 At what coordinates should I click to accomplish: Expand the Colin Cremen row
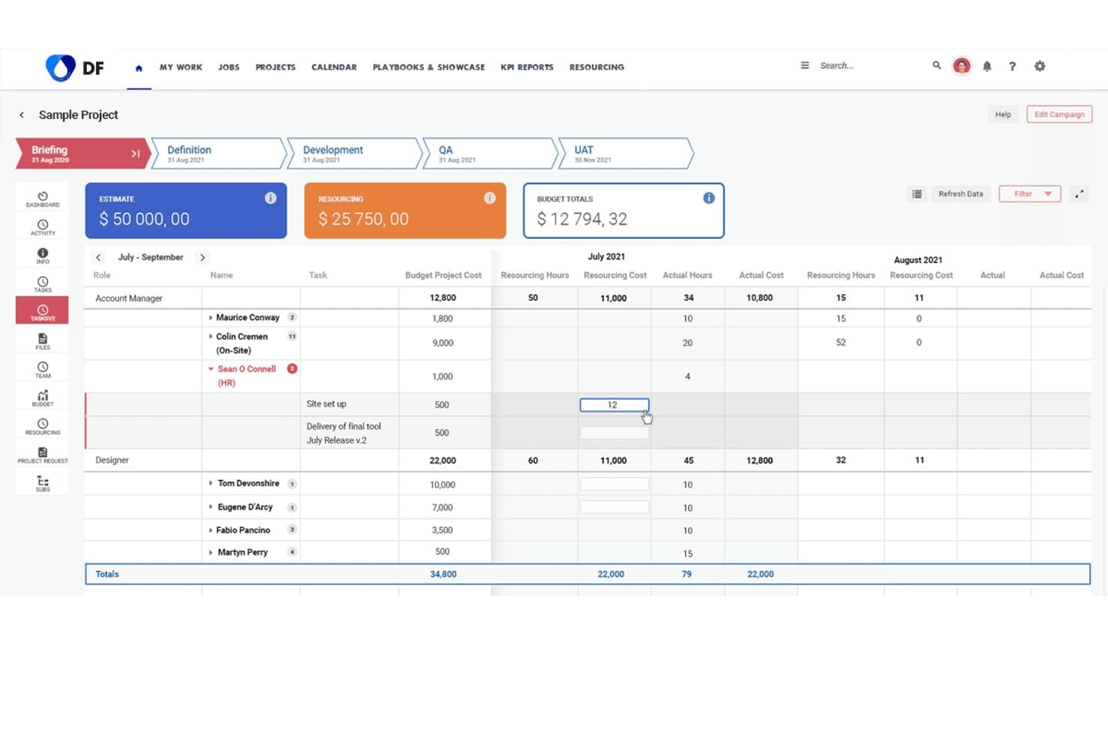[x=210, y=337]
